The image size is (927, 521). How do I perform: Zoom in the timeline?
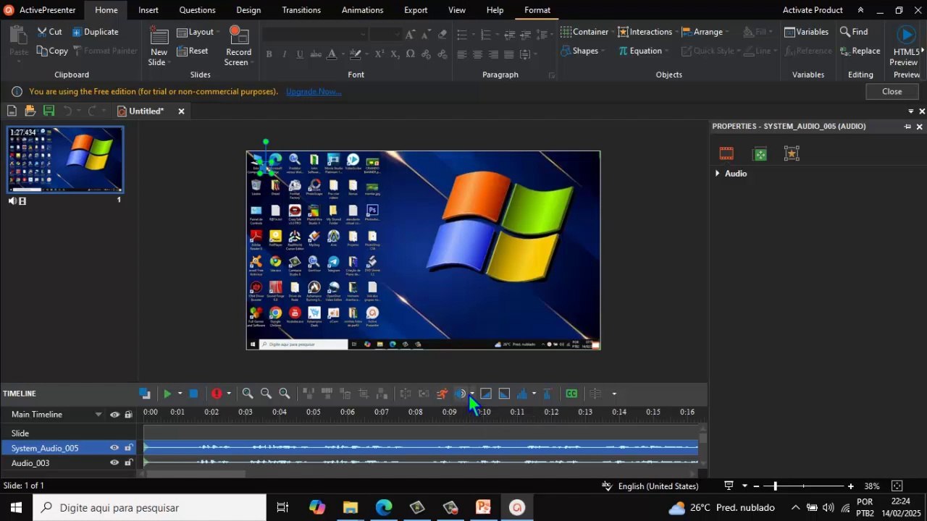(248, 394)
